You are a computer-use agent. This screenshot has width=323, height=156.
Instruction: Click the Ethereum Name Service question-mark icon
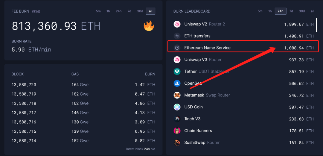177,48
